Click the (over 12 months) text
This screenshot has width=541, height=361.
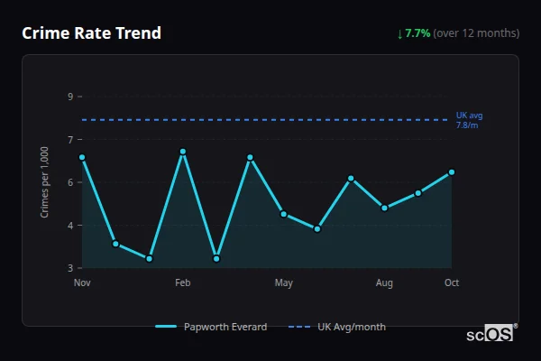coord(476,33)
